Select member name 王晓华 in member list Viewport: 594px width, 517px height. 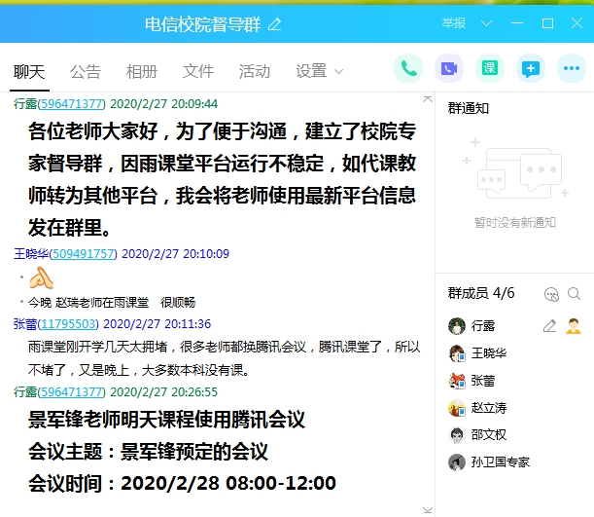pyautogui.click(x=489, y=353)
